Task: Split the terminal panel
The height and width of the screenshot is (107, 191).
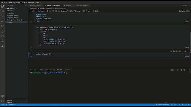Action: [181, 70]
